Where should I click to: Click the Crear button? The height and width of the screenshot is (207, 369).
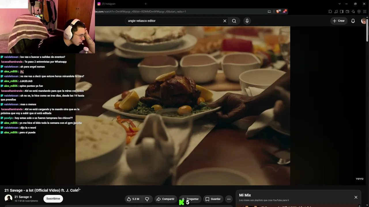pyautogui.click(x=339, y=21)
